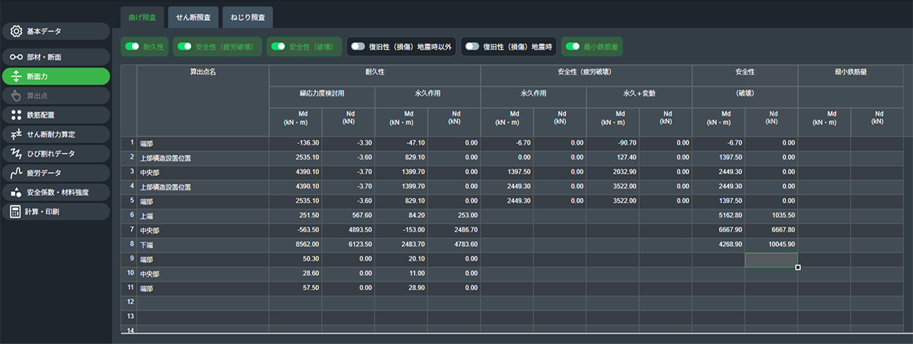Screen dimensions: 913x344
Task: Select row header number 12
Action: click(x=129, y=303)
